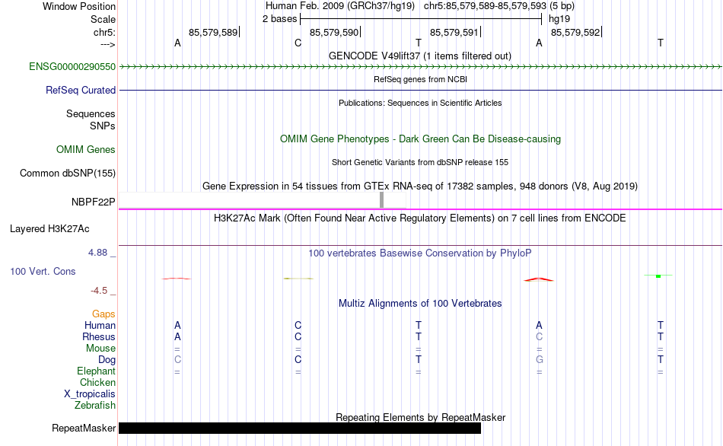Click the red PhyloP peak at fourth base
This screenshot has width=723, height=446.
coord(539,279)
